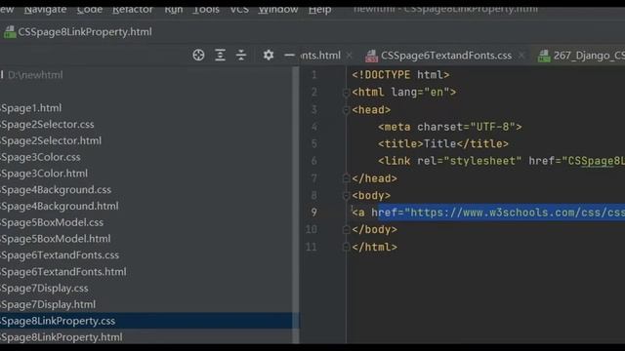Close the partially visible nts.html tab

(x=350, y=56)
